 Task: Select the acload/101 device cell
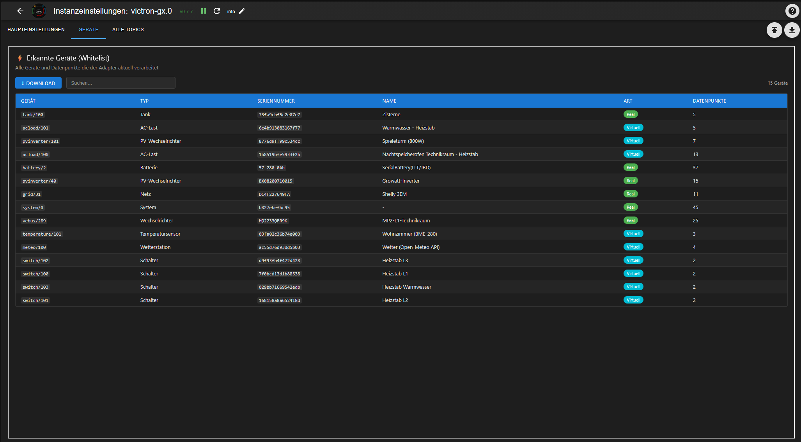(35, 128)
